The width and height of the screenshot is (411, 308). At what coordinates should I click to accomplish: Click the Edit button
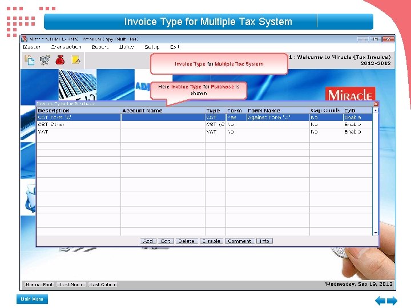click(x=166, y=241)
